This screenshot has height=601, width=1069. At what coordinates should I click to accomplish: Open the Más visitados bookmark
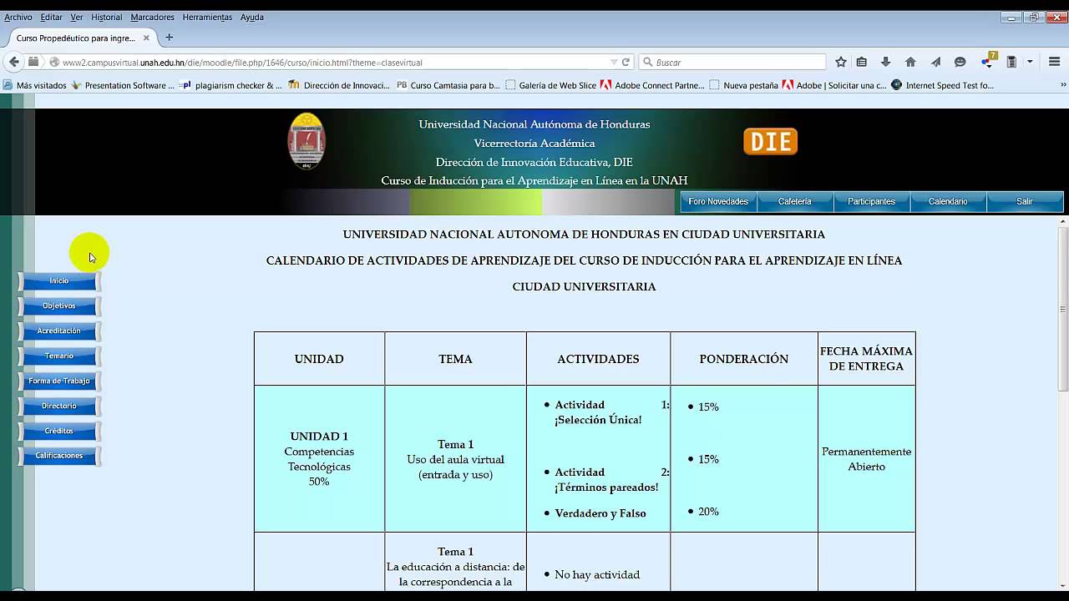[x=35, y=85]
